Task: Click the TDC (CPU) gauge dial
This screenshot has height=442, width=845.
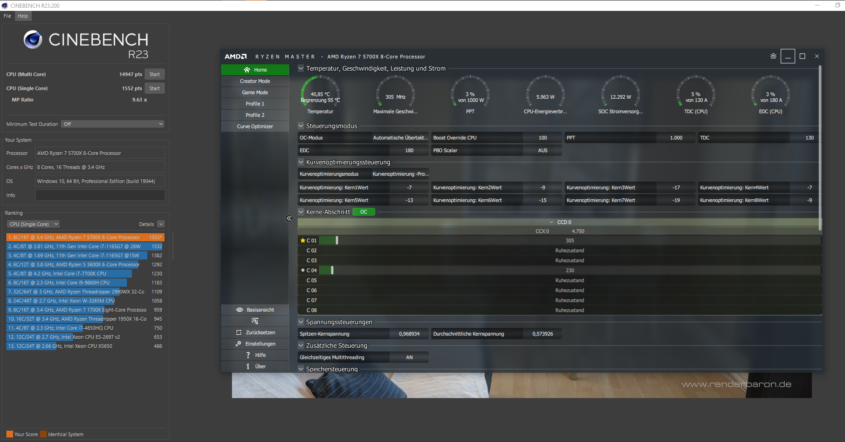Action: point(695,92)
